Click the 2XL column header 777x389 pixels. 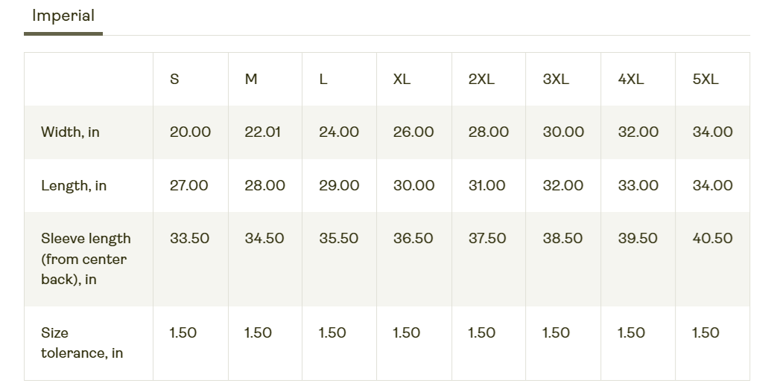481,79
